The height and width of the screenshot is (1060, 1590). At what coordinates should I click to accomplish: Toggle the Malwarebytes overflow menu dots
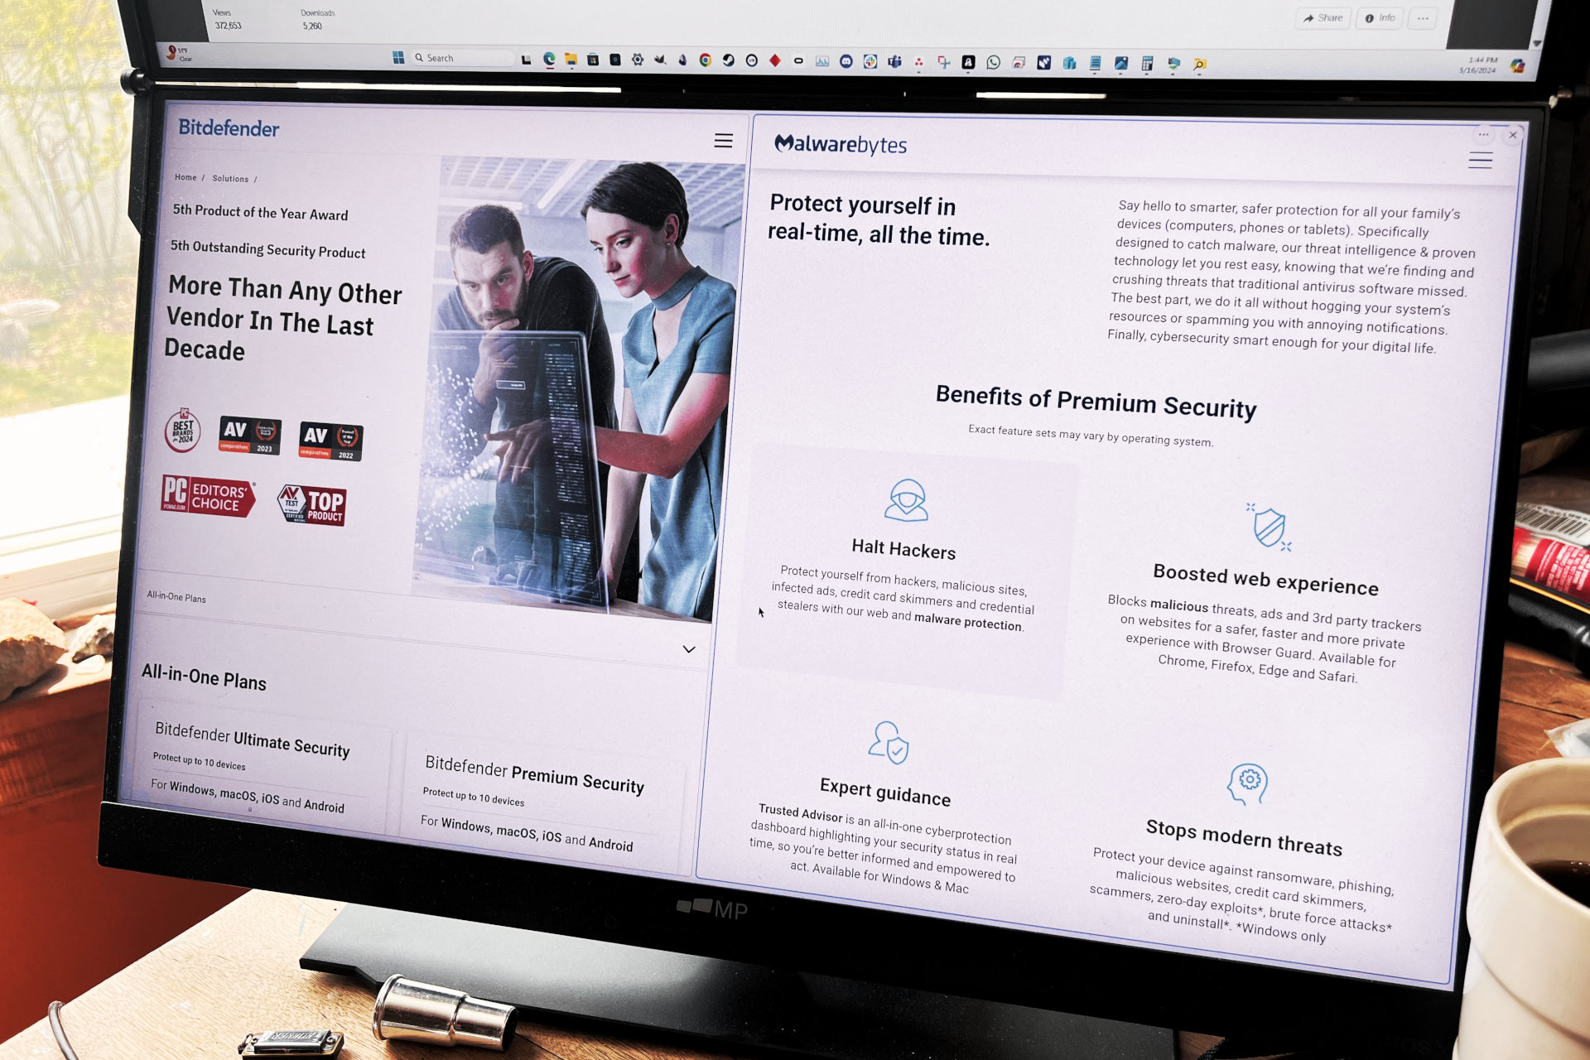pyautogui.click(x=1482, y=133)
